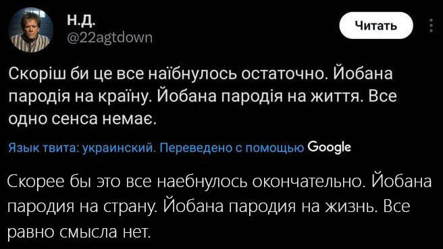Open the profile avatar of Н.Д.
Screen dimensions: 443x249
click(x=31, y=30)
